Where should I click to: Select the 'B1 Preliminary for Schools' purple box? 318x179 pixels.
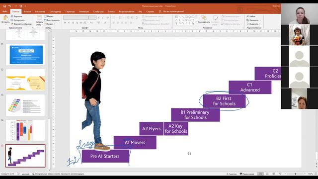click(195, 115)
